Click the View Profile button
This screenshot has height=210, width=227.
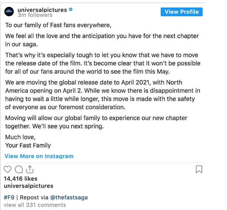tap(182, 12)
